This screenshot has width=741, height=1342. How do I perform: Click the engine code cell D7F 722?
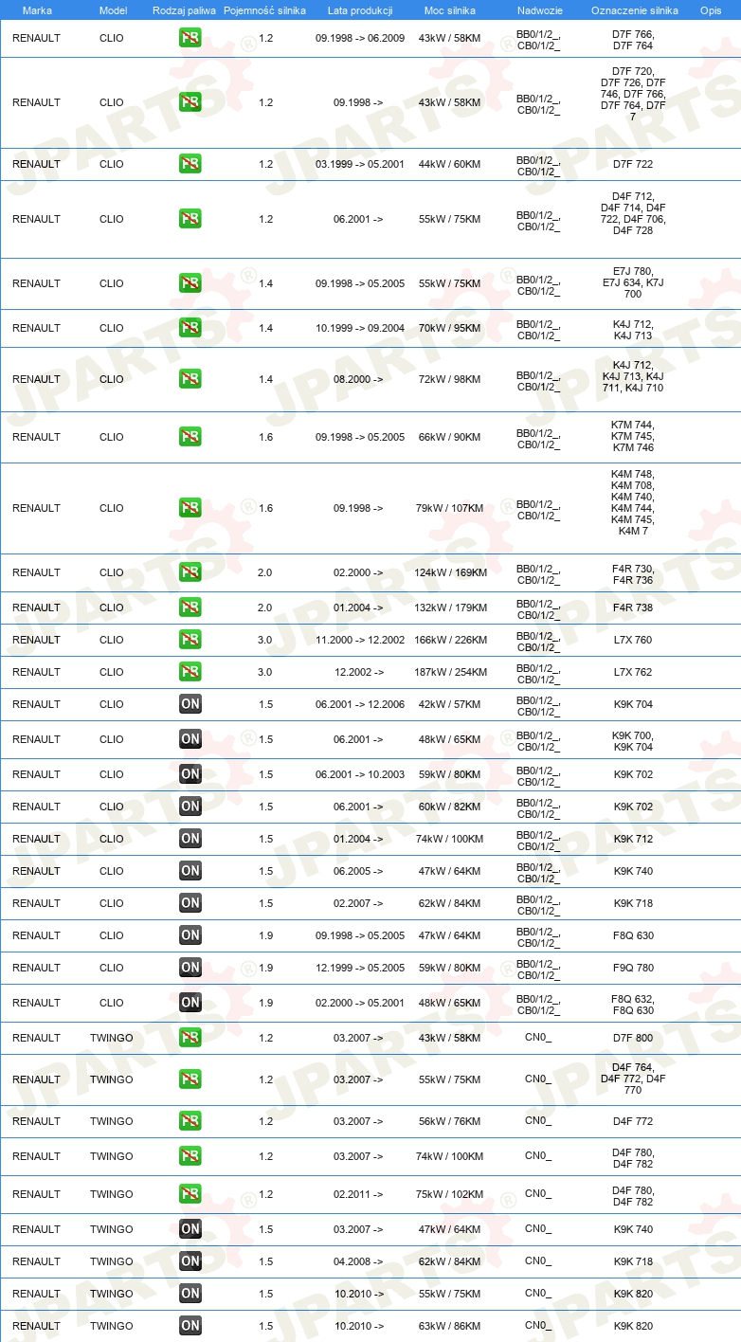point(633,164)
